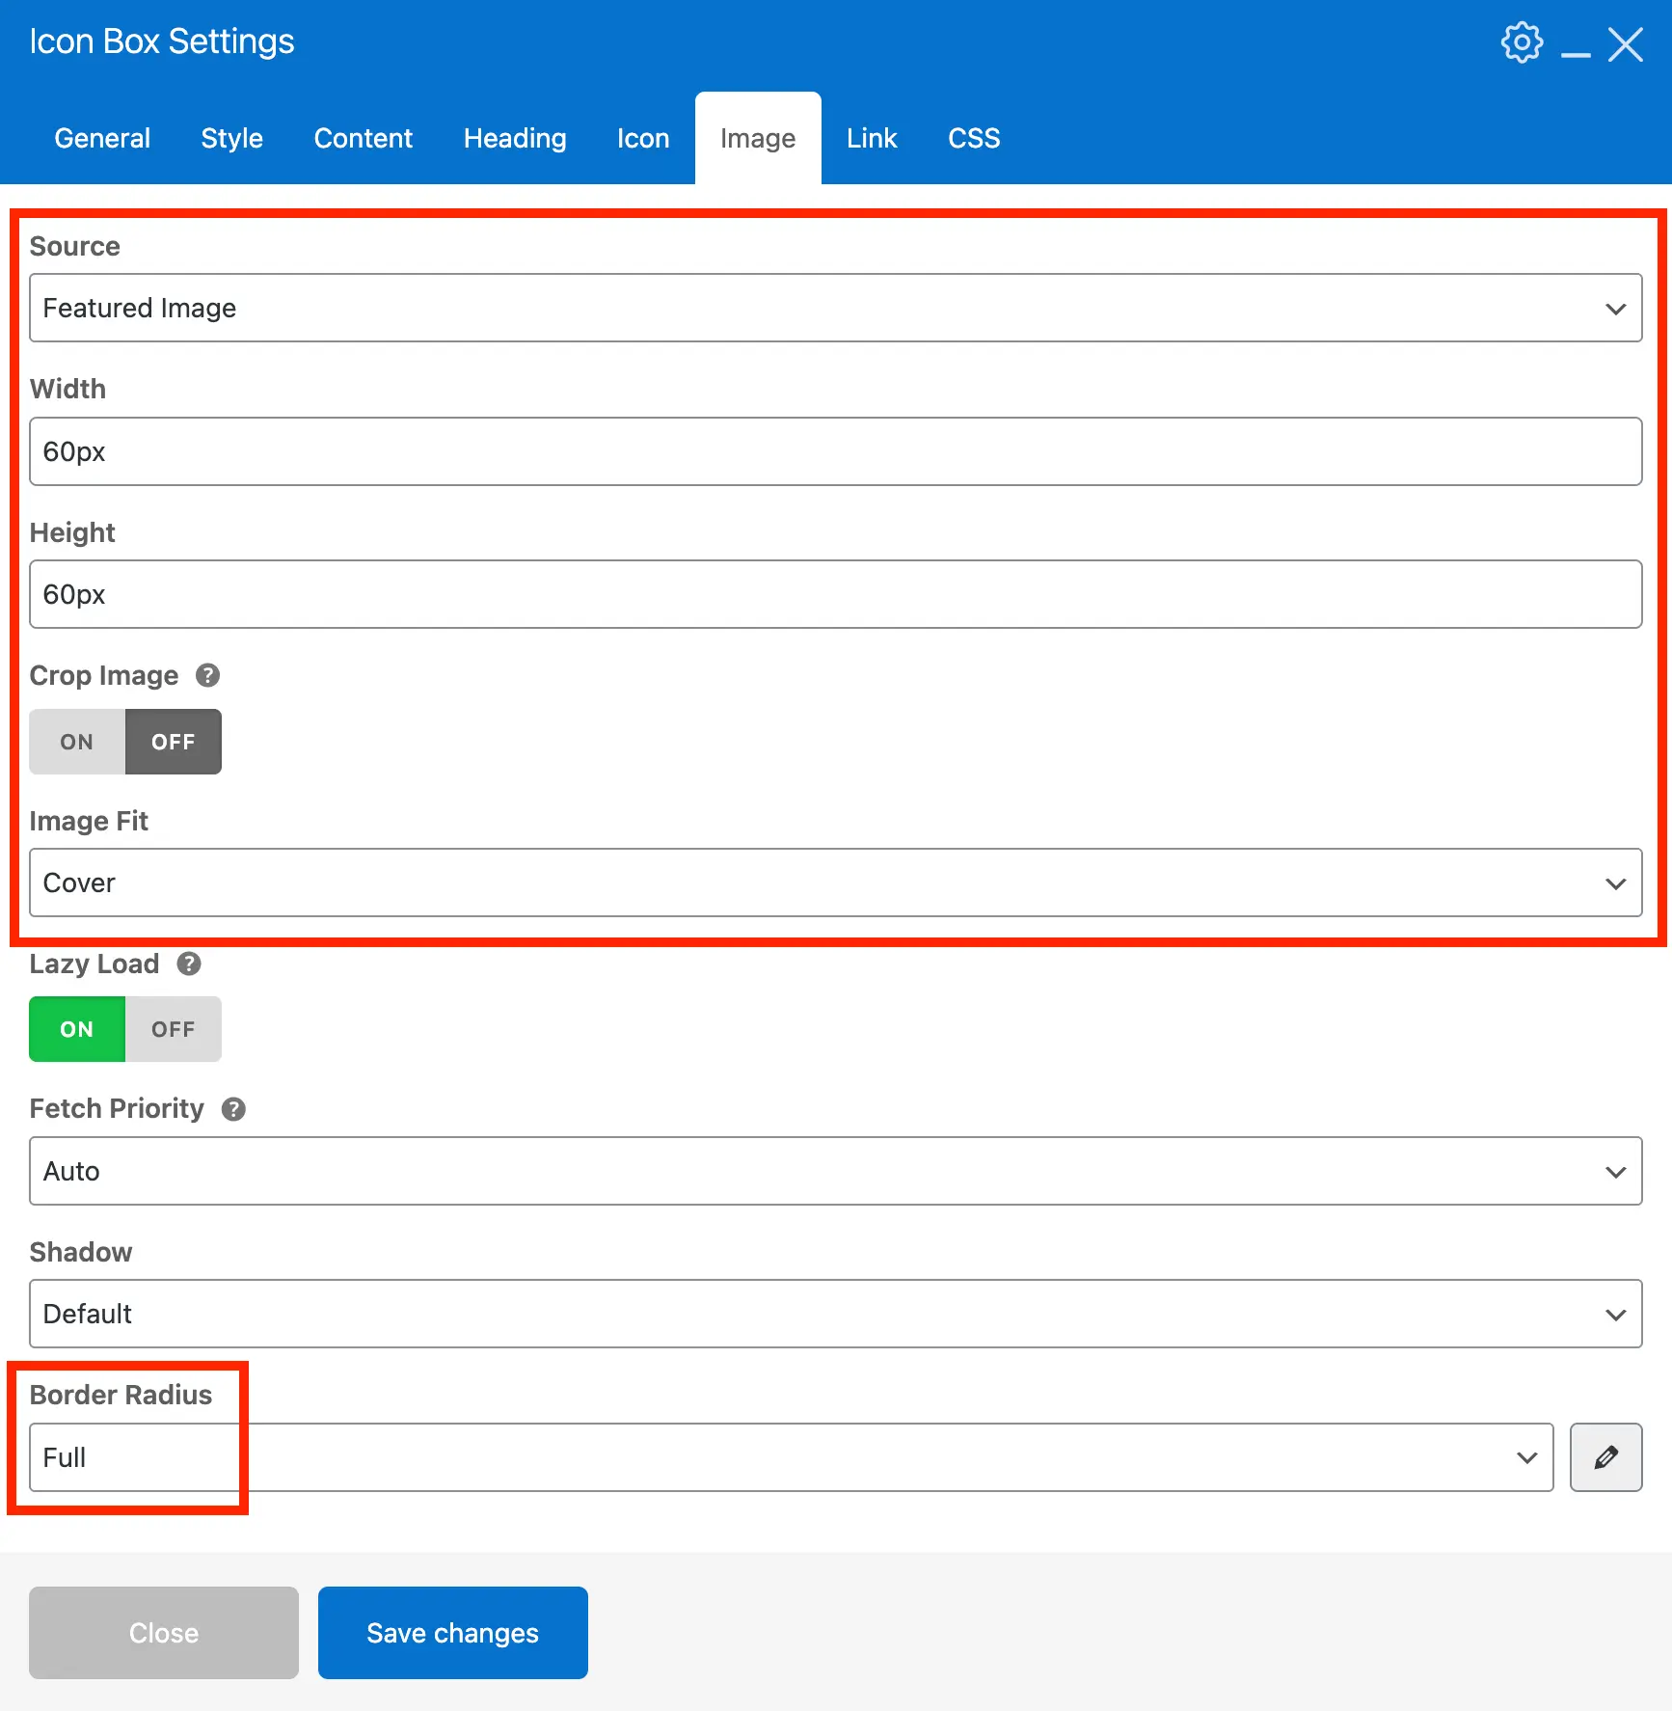The height and width of the screenshot is (1711, 1672).
Task: Set Crop Image toggle to OFF
Action: pyautogui.click(x=174, y=742)
